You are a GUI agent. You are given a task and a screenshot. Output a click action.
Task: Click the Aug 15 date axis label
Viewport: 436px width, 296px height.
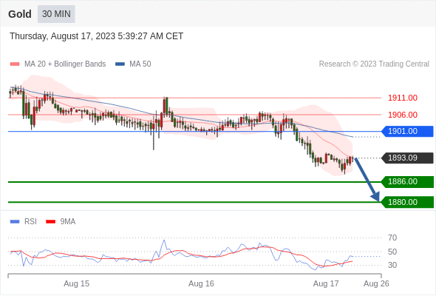point(76,283)
